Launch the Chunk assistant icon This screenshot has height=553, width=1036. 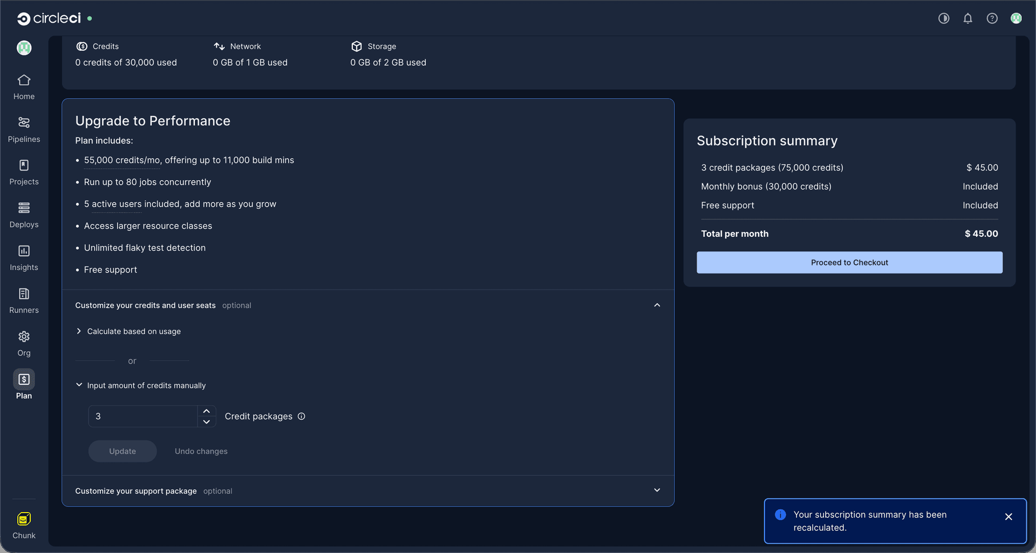pos(24,520)
